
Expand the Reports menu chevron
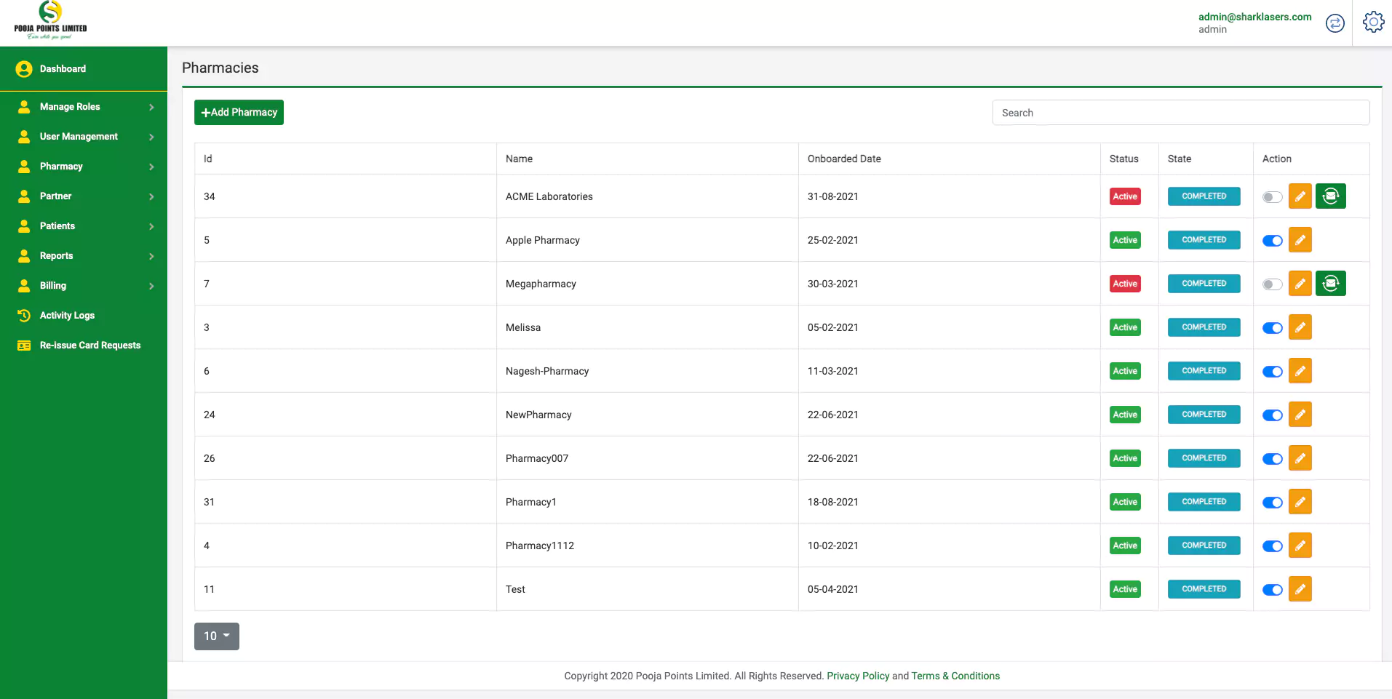click(151, 256)
